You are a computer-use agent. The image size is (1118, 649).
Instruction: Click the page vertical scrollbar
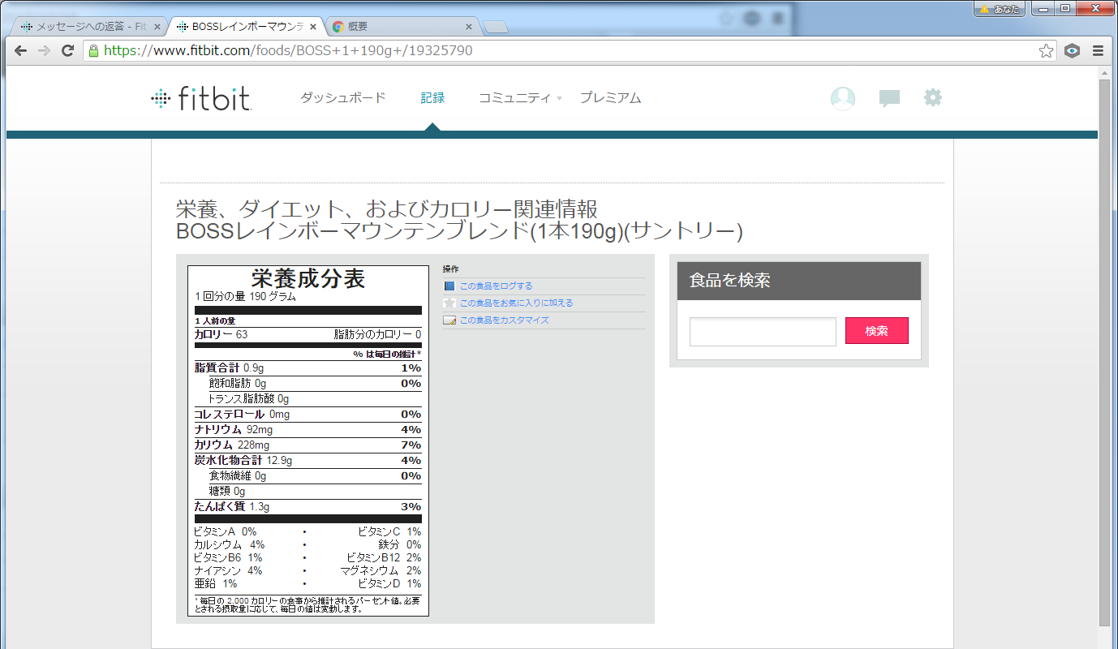(x=1104, y=353)
